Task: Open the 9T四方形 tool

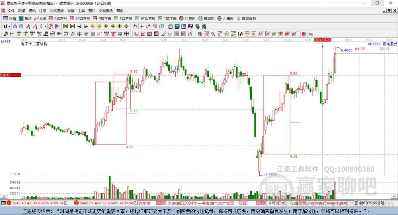Action: click(x=145, y=19)
